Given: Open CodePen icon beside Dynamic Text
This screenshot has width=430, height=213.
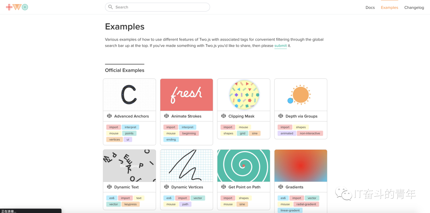Looking at the screenshot, I should [109, 187].
